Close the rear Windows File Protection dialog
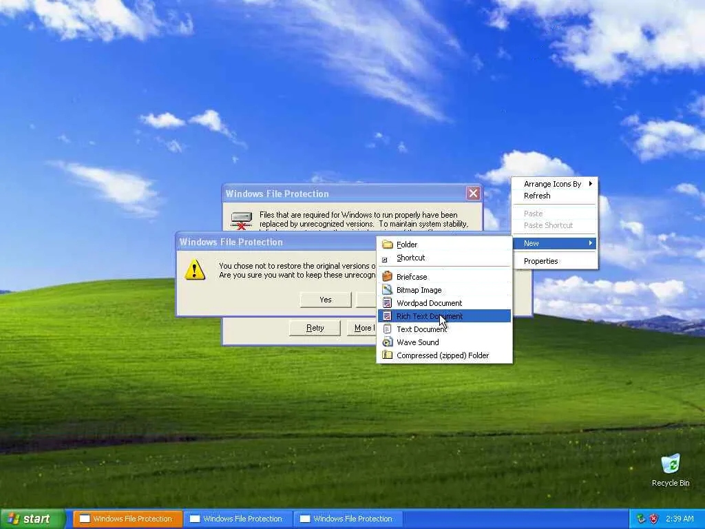Viewport: 705px width, 529px height. (x=473, y=194)
